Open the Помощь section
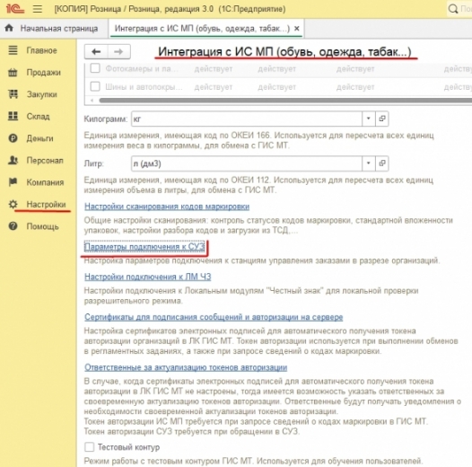Image resolution: width=472 pixels, height=467 pixels. click(x=42, y=226)
